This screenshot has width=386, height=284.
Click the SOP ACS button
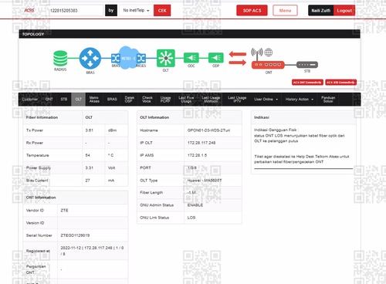252,11
